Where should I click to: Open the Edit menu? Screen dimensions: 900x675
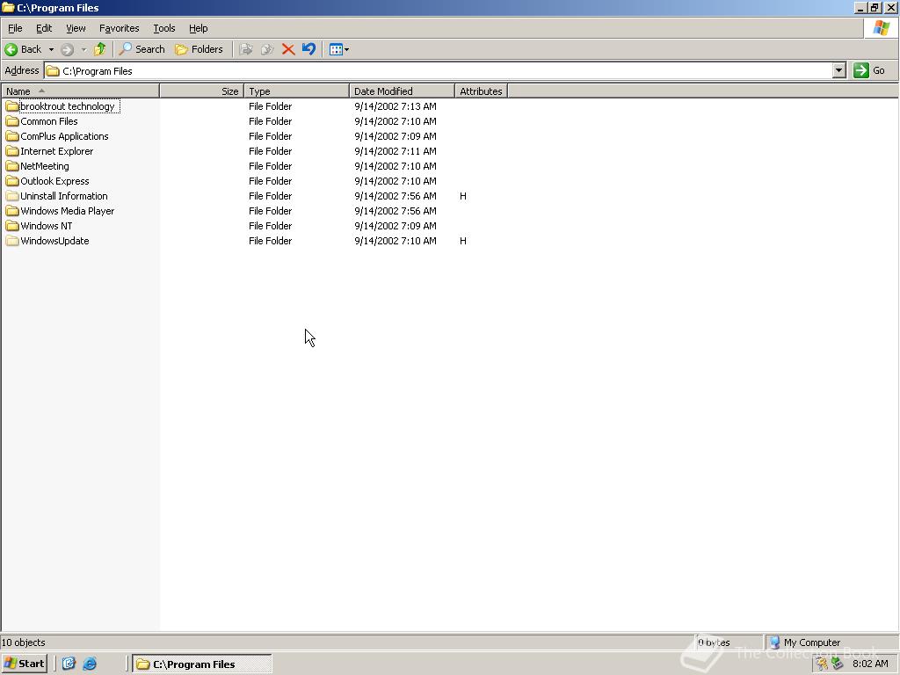click(44, 28)
